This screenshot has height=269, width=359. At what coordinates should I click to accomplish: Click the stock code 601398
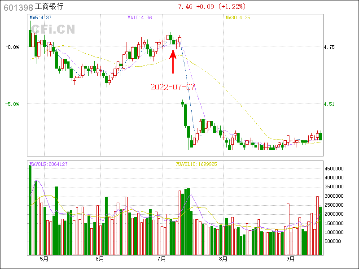pyautogui.click(x=18, y=7)
